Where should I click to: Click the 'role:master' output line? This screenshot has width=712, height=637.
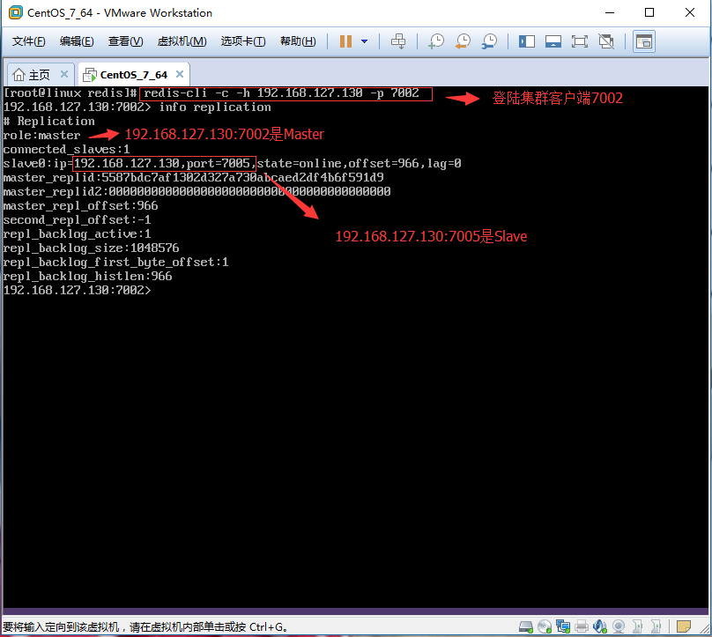41,136
